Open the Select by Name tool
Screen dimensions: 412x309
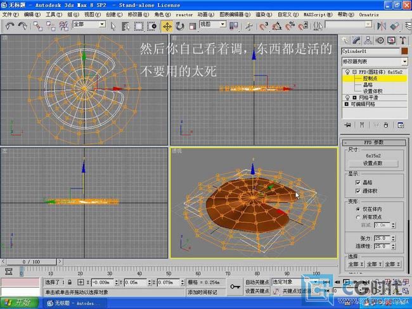pos(126,26)
